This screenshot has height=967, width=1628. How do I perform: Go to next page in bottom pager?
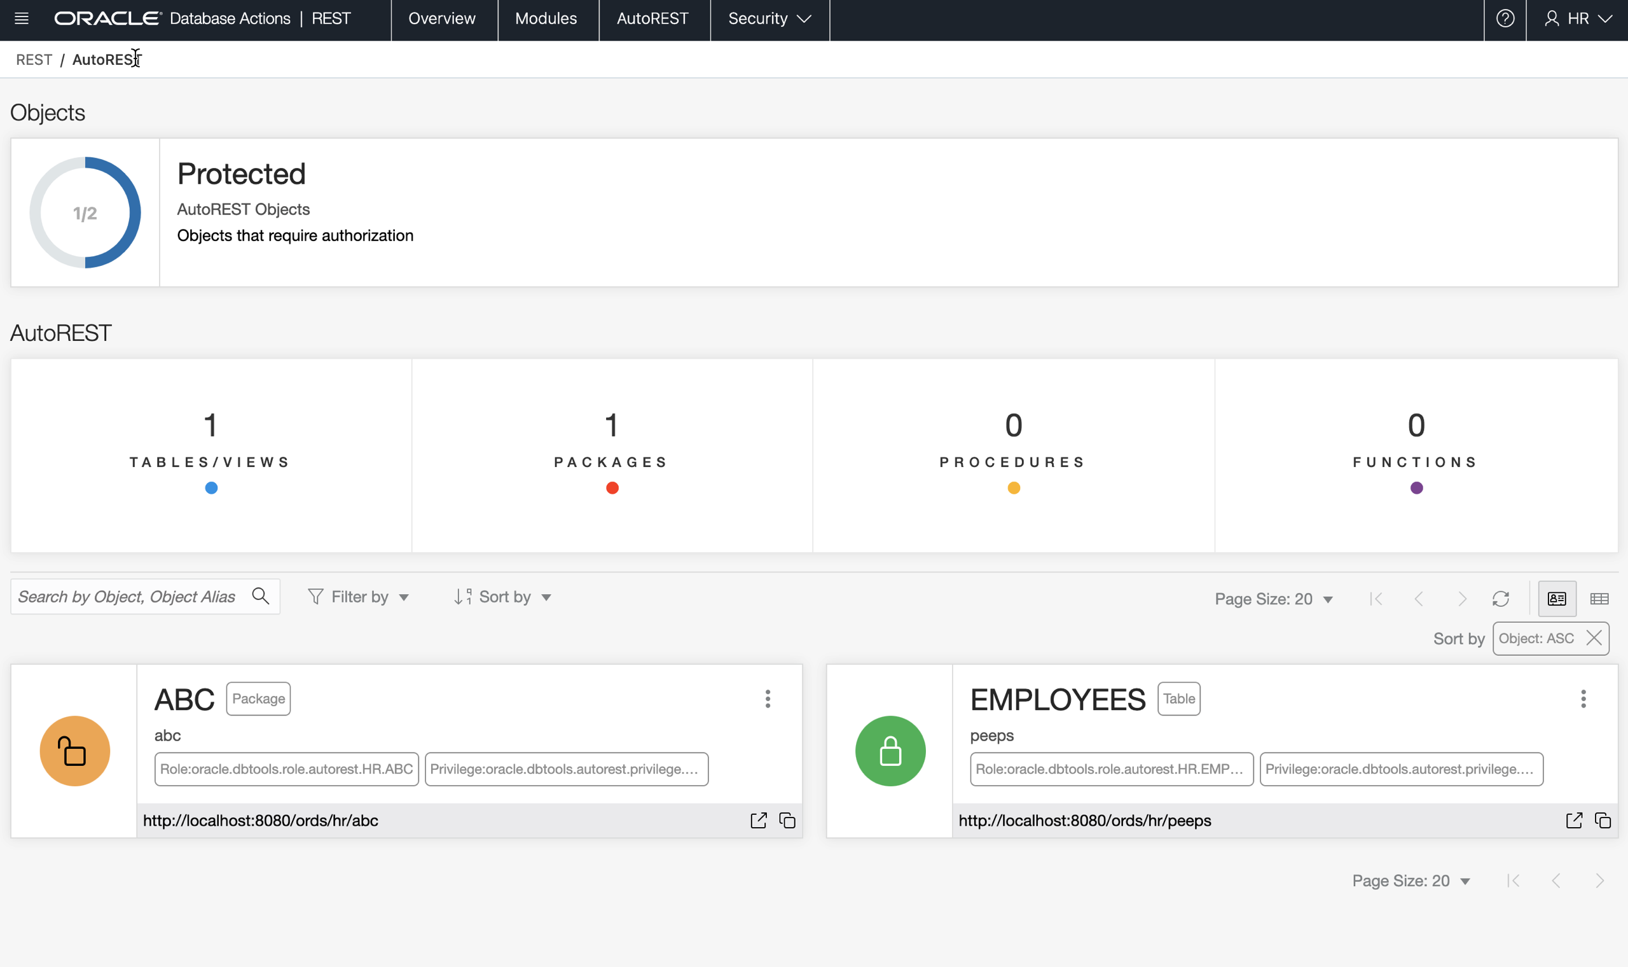pyautogui.click(x=1599, y=881)
